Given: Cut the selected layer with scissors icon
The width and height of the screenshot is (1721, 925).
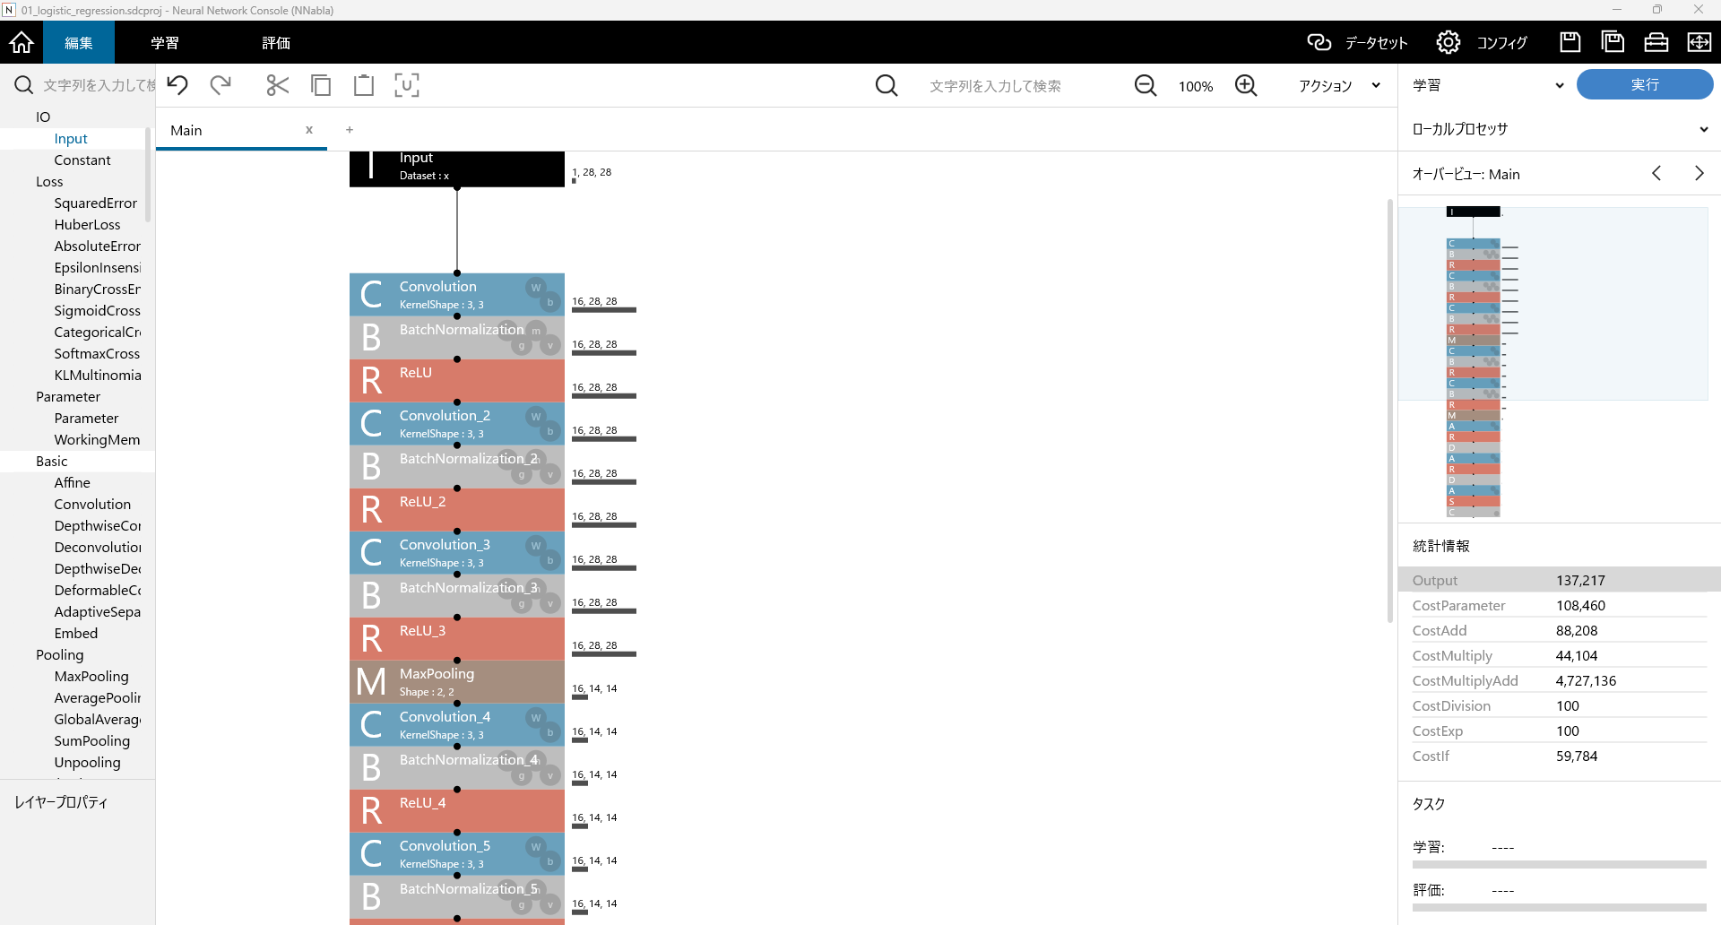Looking at the screenshot, I should pos(277,85).
